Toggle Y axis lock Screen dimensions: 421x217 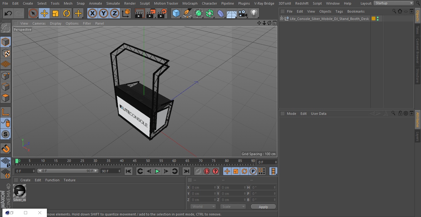point(104,13)
